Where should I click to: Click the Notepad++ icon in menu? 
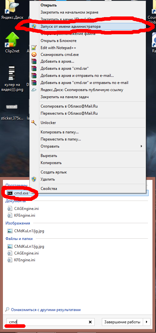[34, 47]
